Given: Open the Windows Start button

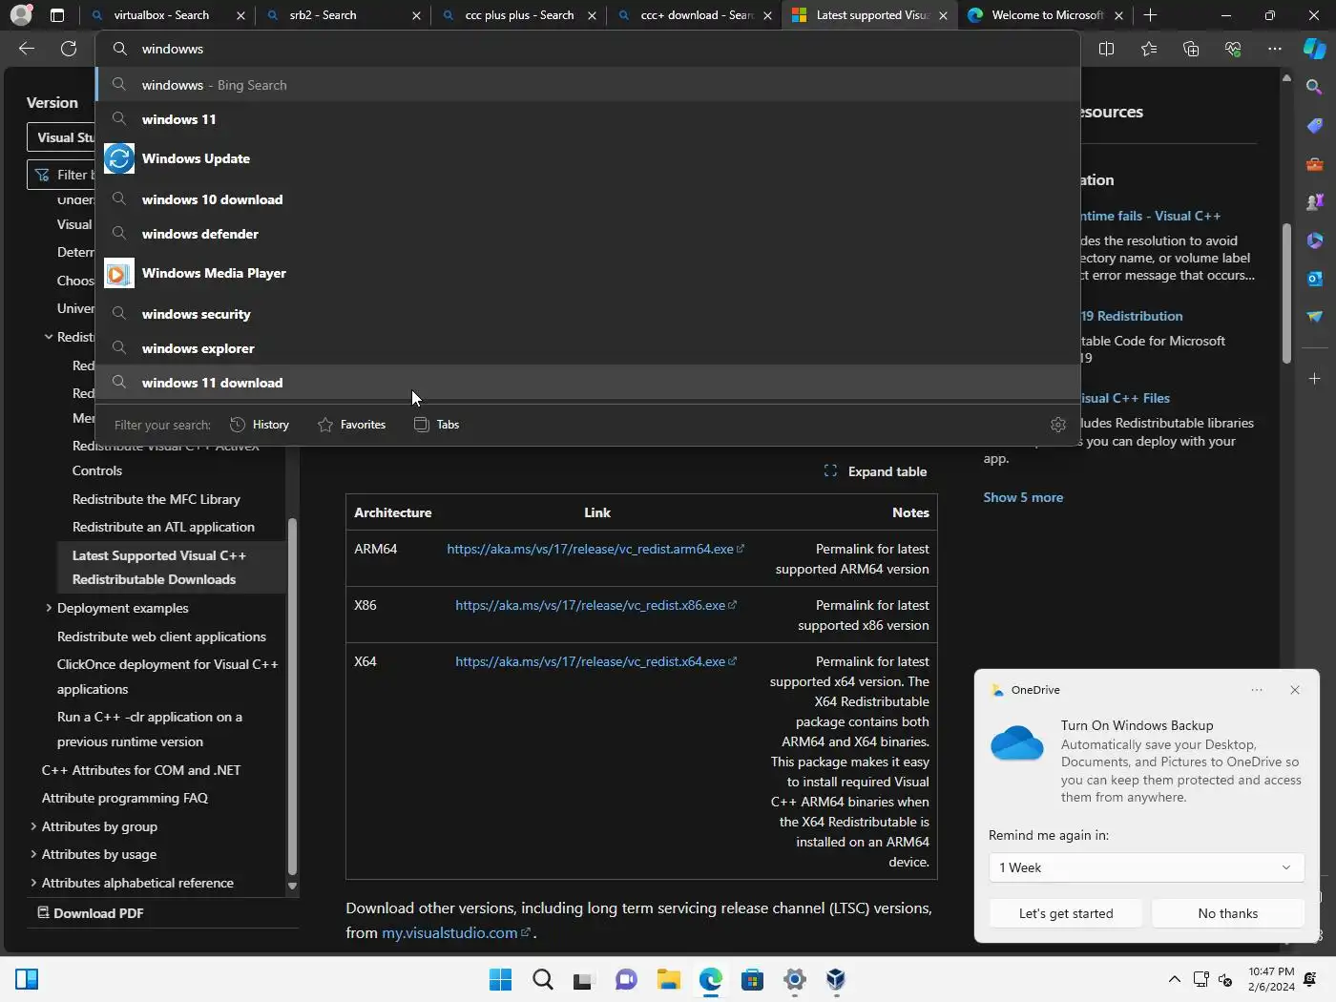Looking at the screenshot, I should [500, 980].
